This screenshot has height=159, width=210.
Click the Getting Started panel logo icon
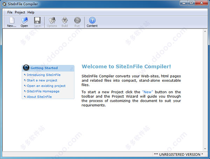click(26, 67)
